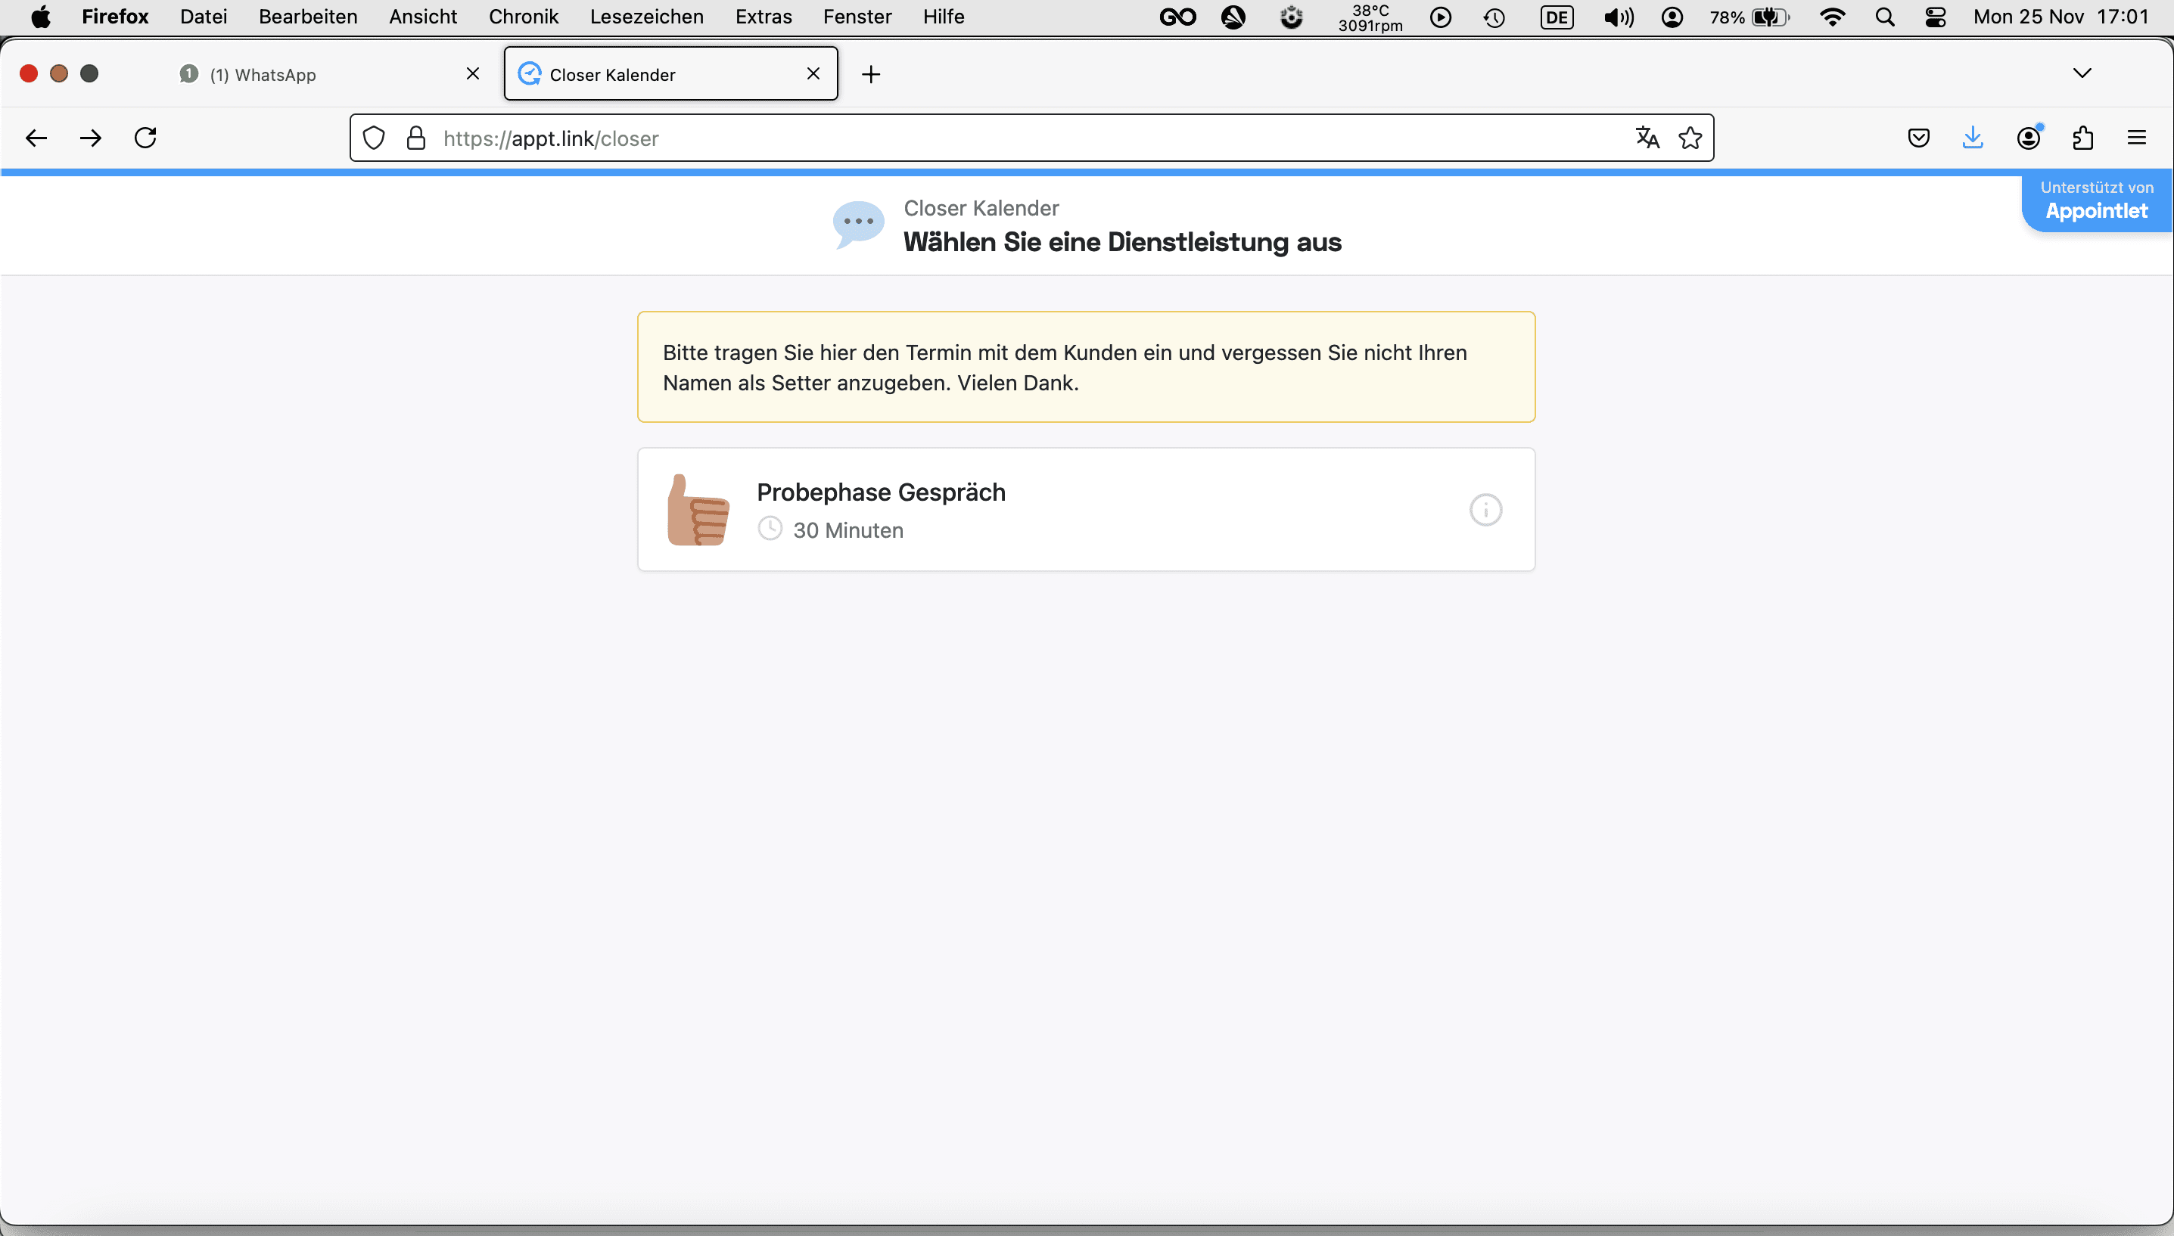Screen dimensions: 2174x1236
Task: Click the URL address field
Action: pos(1019,138)
